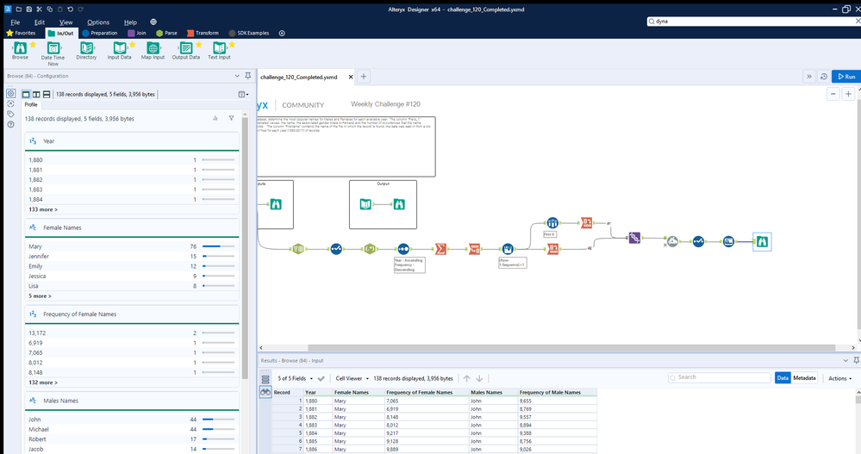This screenshot has width=861, height=454.
Task: Switch to the Favorites tool tab
Action: (21, 33)
